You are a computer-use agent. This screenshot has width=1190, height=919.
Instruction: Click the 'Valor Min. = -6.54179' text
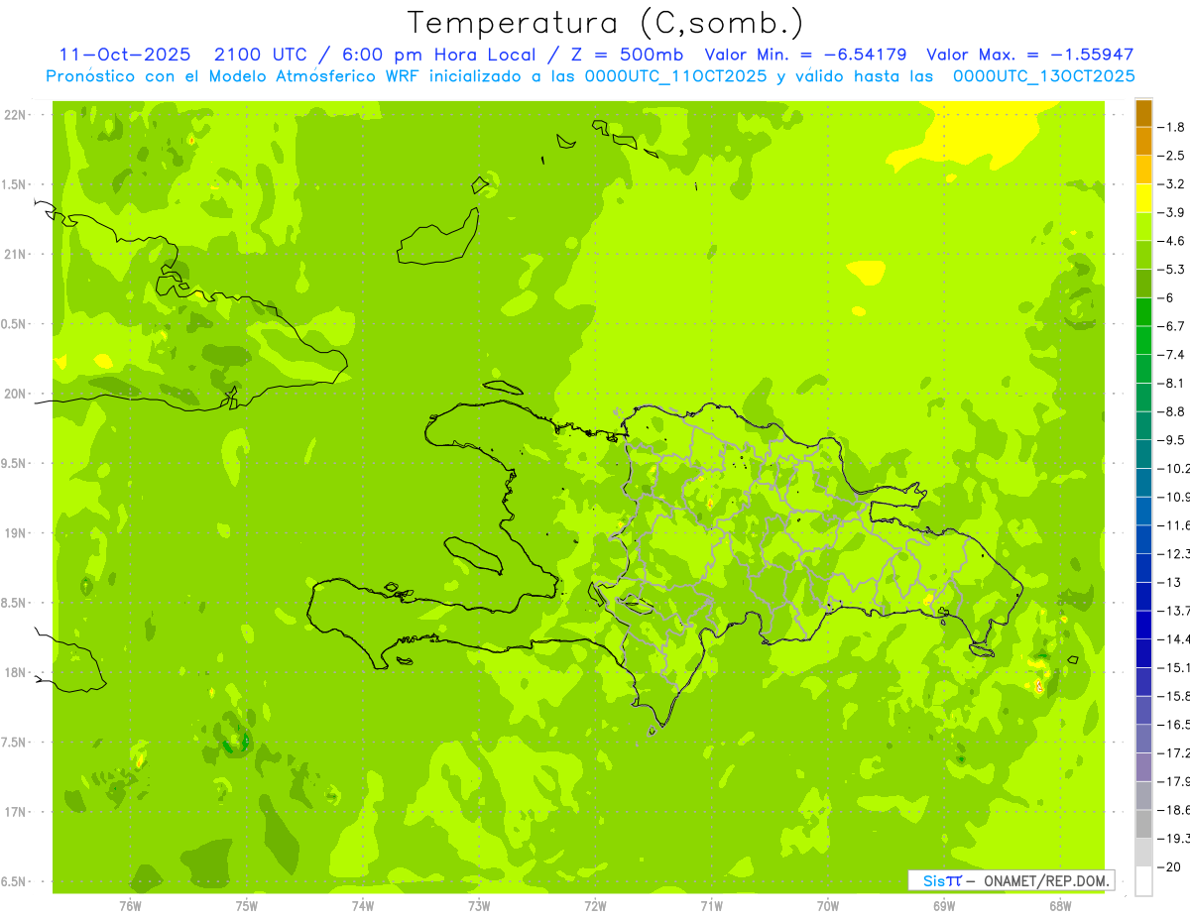point(805,55)
